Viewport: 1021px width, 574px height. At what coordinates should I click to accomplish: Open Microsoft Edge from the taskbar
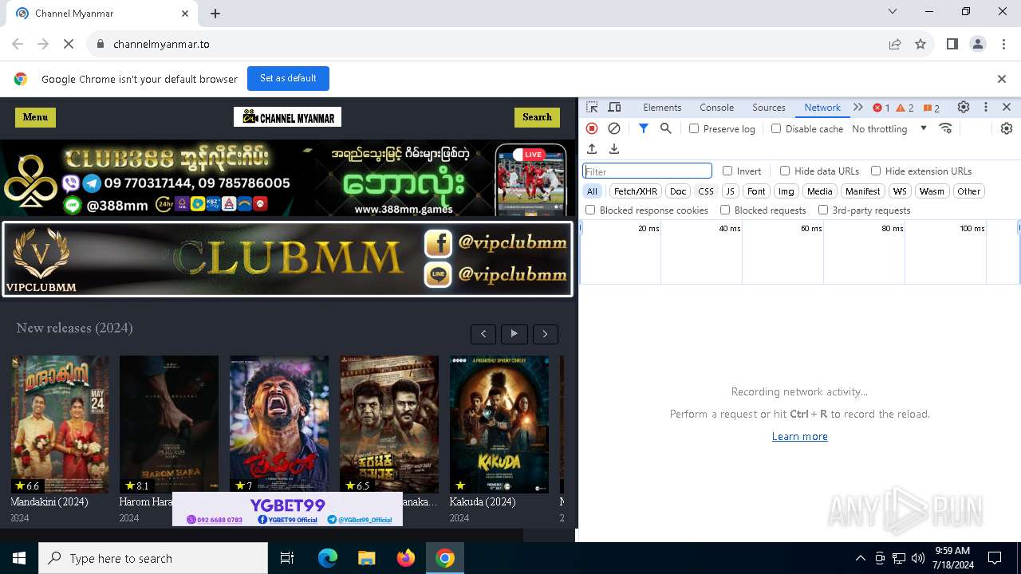[328, 558]
